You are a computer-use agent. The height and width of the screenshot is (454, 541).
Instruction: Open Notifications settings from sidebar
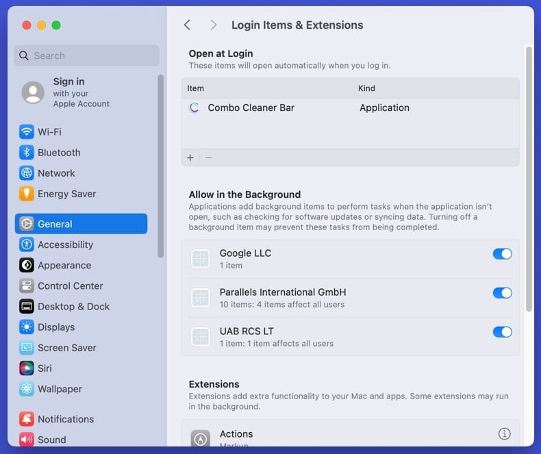(x=81, y=419)
